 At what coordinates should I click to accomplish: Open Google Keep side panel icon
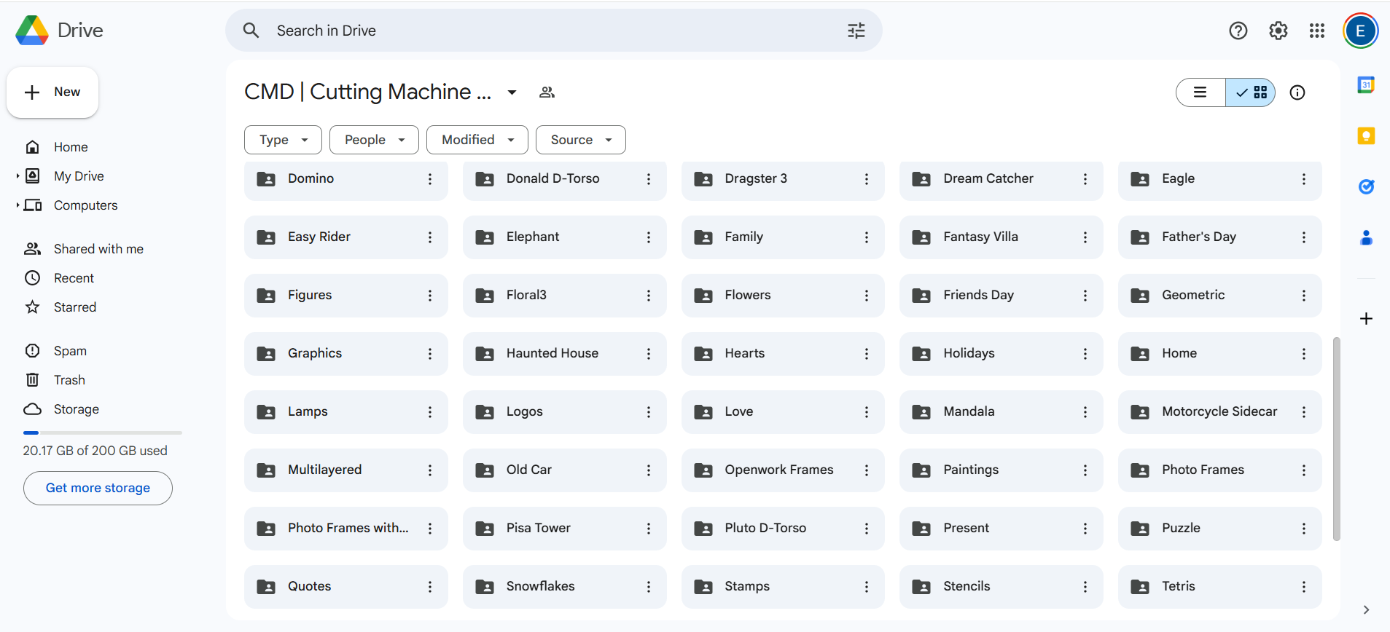(x=1366, y=136)
